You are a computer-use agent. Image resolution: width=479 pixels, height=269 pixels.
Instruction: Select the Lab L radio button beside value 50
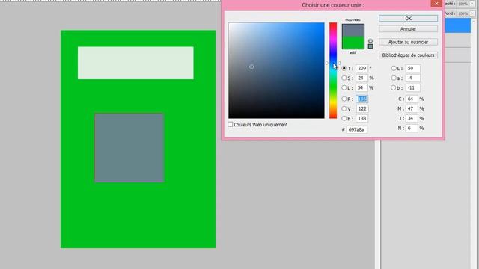(x=394, y=68)
